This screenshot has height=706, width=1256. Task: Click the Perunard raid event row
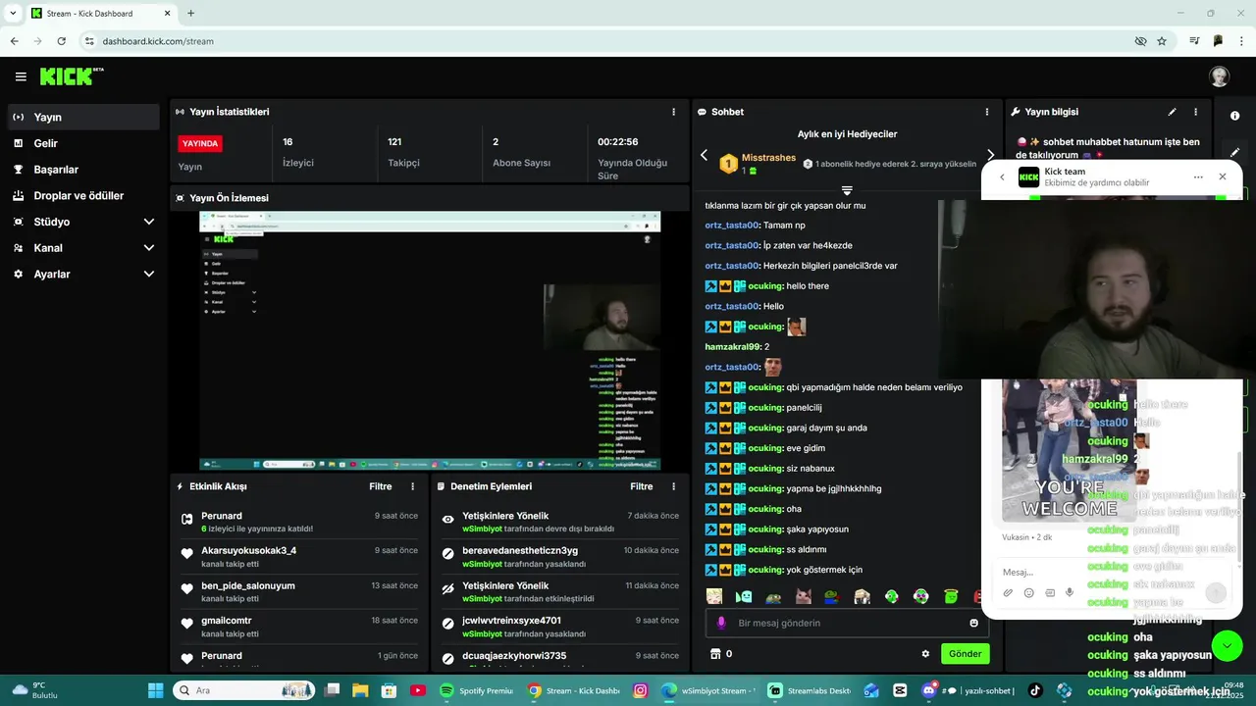300,522
